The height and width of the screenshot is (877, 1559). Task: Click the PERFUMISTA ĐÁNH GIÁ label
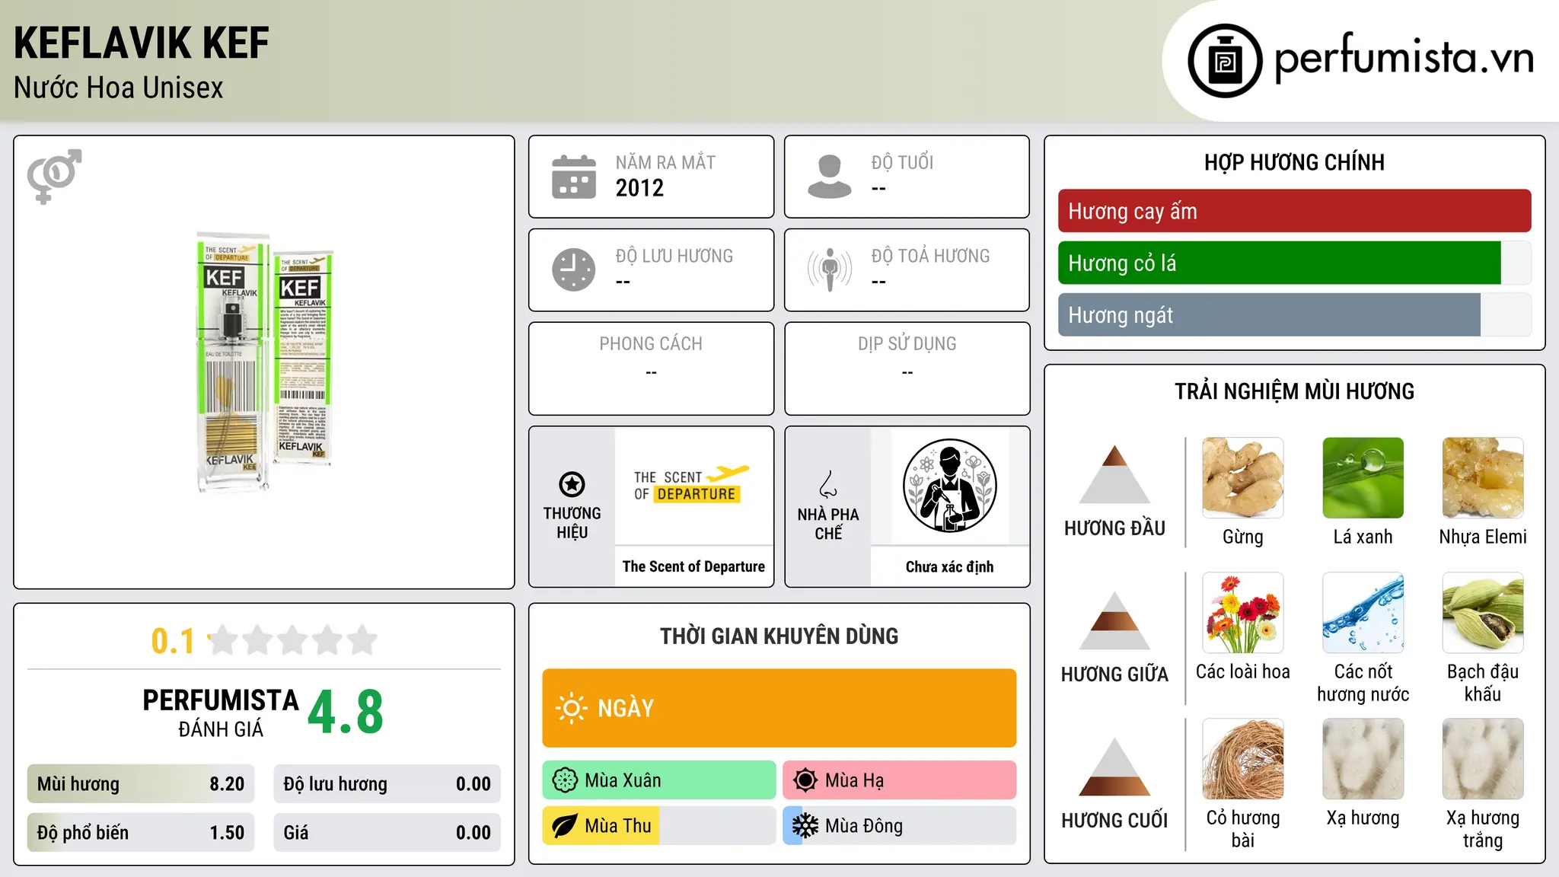(x=221, y=713)
